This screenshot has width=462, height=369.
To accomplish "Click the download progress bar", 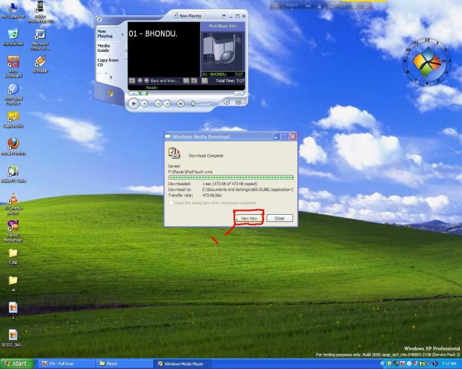I will 231,177.
